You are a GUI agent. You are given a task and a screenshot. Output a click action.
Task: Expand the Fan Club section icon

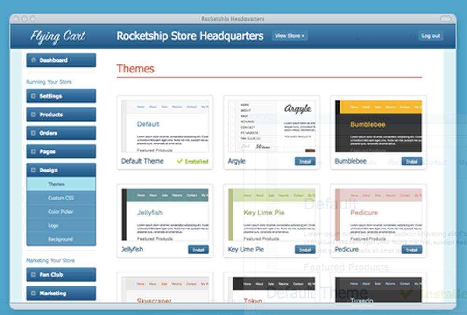[x=33, y=275]
